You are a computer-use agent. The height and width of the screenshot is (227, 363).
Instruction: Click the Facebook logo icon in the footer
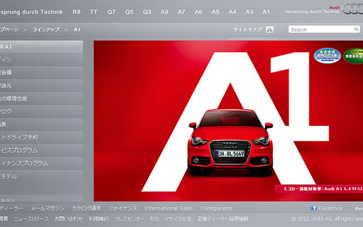314,208
